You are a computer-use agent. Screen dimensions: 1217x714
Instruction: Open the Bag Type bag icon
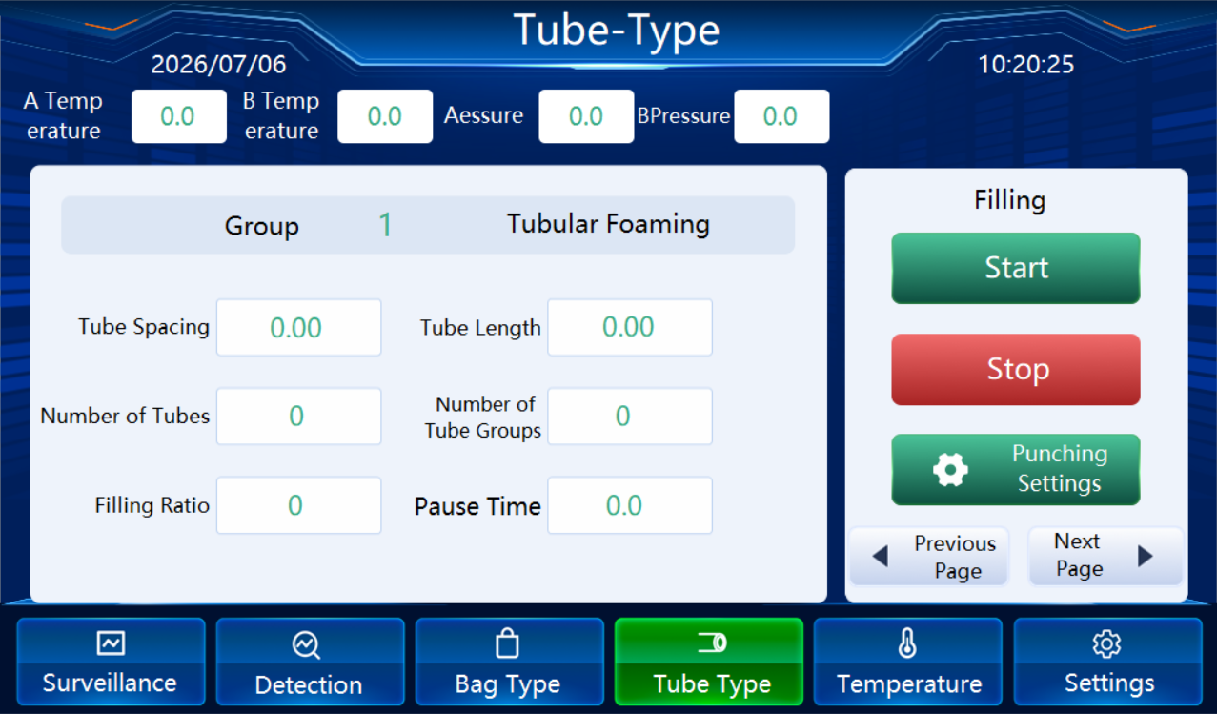[508, 644]
